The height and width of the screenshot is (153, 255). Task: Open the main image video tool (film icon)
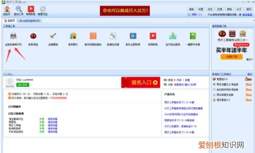[133, 36]
